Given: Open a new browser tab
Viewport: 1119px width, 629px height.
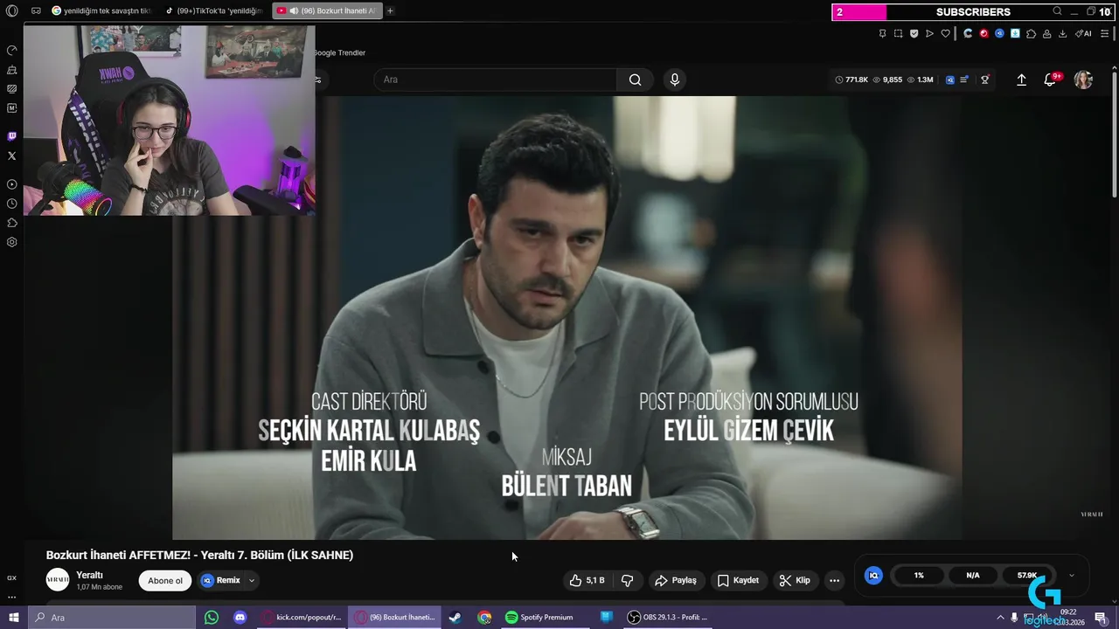Looking at the screenshot, I should coord(390,11).
